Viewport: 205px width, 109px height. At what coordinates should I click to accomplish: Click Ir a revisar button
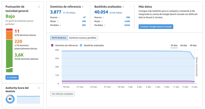(x=12, y=77)
